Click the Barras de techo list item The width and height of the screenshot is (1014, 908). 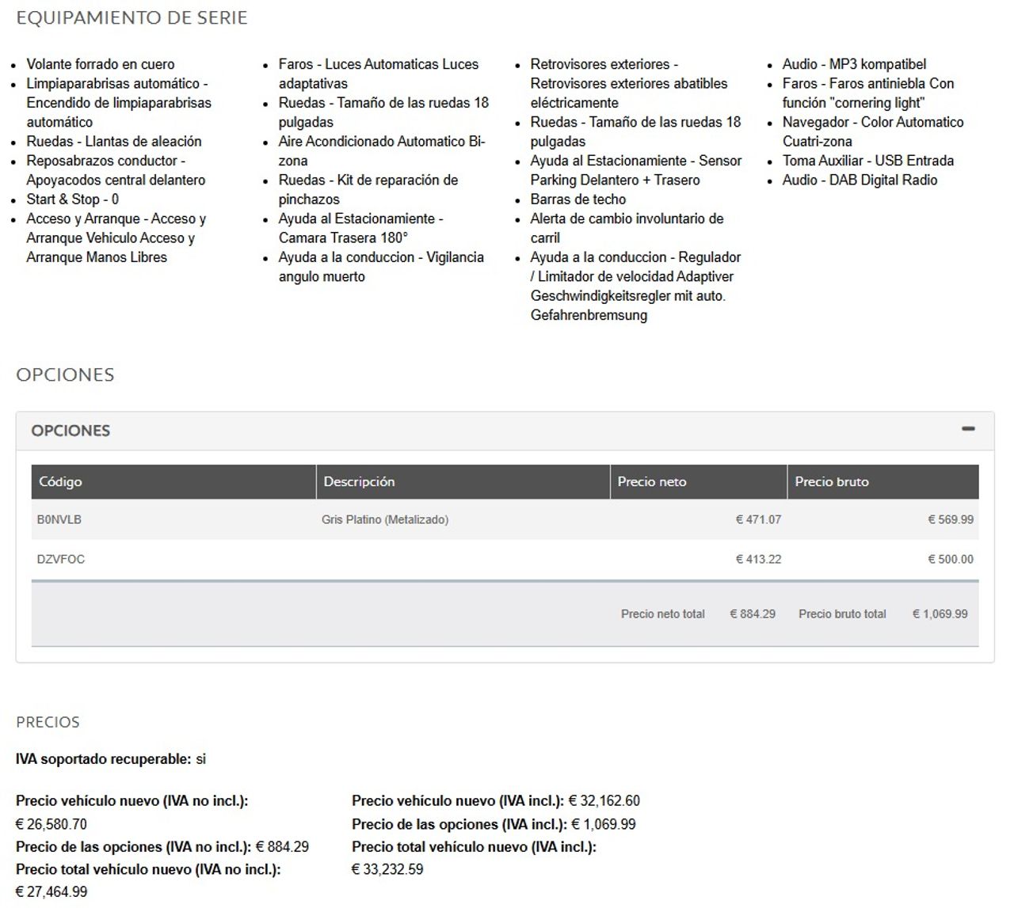coord(578,199)
